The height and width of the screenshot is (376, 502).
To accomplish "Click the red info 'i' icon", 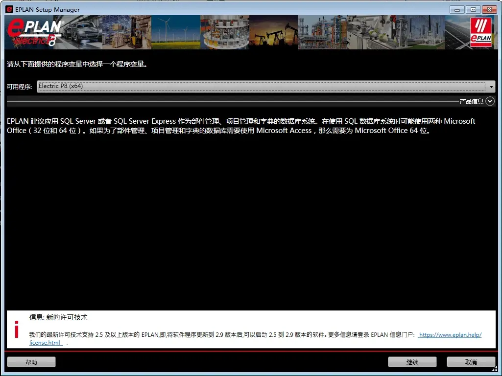I will (17, 329).
